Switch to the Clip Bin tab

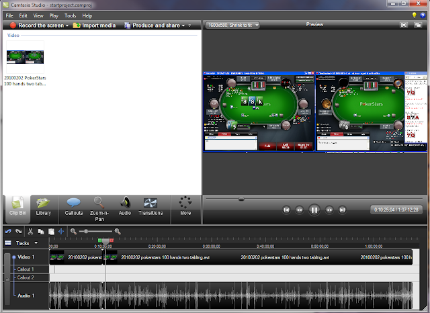coord(18,210)
